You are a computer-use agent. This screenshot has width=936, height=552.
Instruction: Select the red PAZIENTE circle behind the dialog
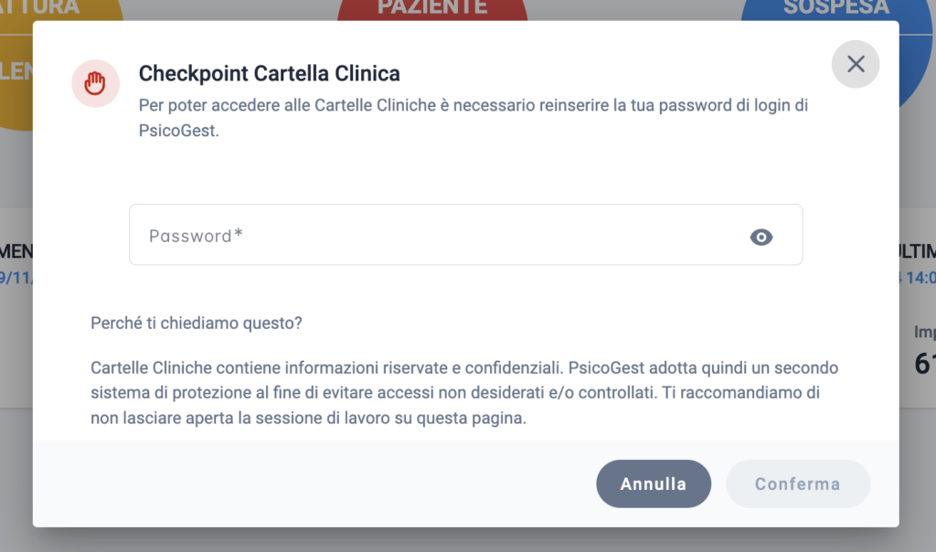pos(432,9)
